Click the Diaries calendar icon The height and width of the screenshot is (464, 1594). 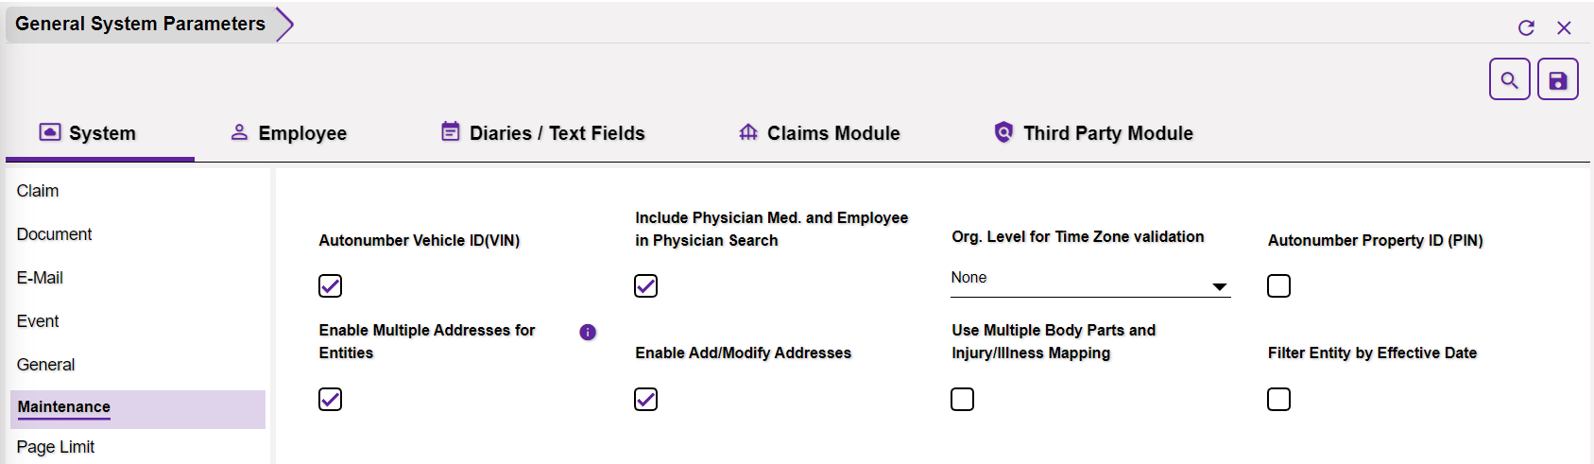(451, 132)
